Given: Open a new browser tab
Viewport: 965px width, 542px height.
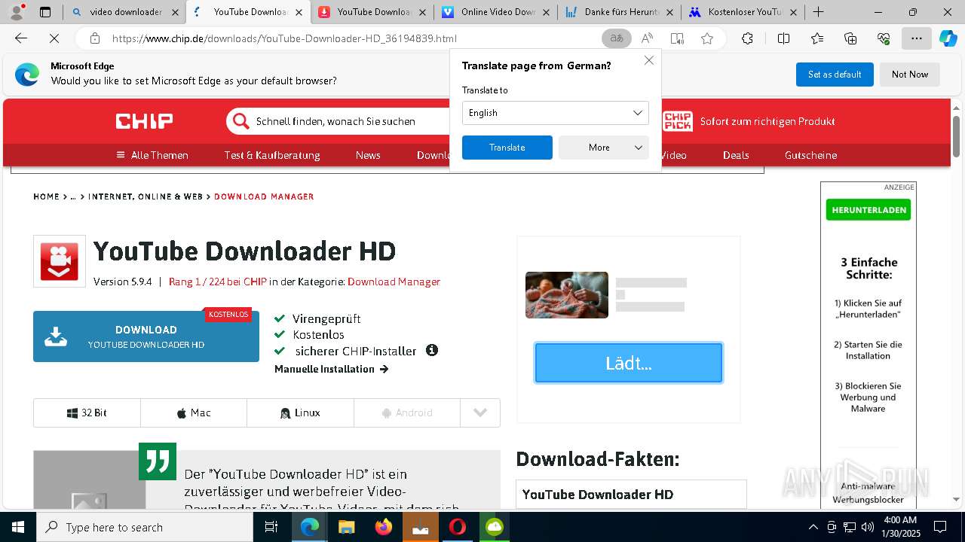Looking at the screenshot, I should [x=818, y=12].
